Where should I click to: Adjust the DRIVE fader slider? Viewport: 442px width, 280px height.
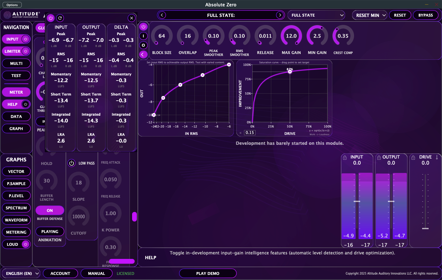pos(425,229)
